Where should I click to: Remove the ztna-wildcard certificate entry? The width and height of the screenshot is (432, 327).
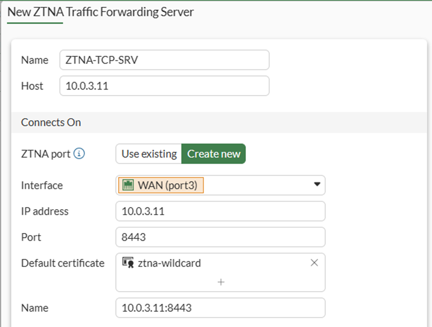tap(314, 263)
